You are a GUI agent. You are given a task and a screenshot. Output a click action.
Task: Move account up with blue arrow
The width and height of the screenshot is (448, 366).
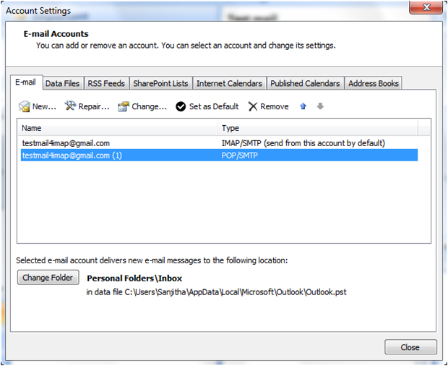303,106
